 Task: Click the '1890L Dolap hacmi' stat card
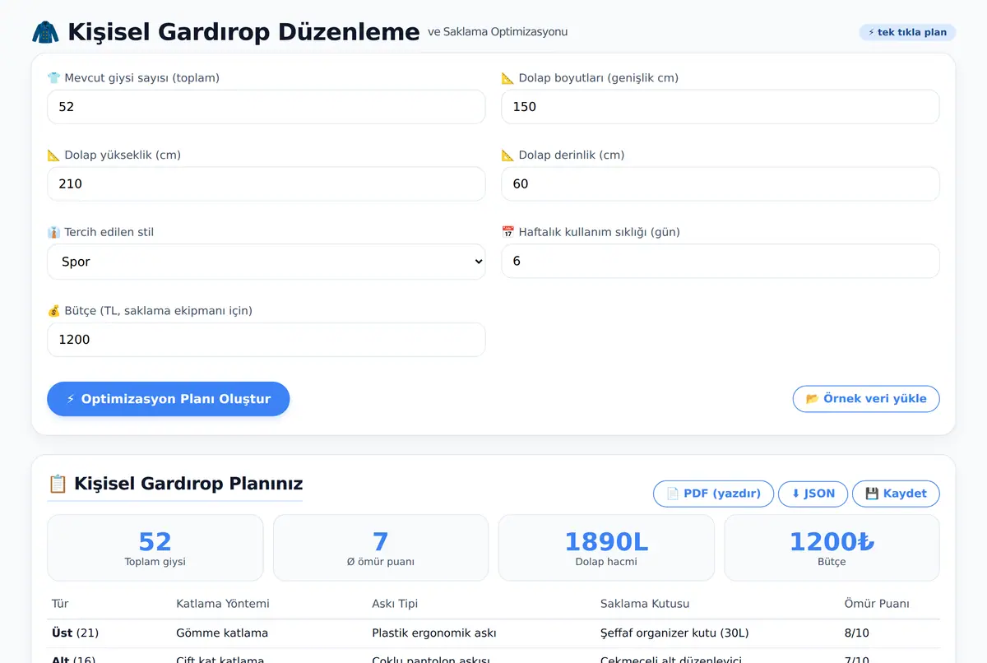(x=606, y=548)
